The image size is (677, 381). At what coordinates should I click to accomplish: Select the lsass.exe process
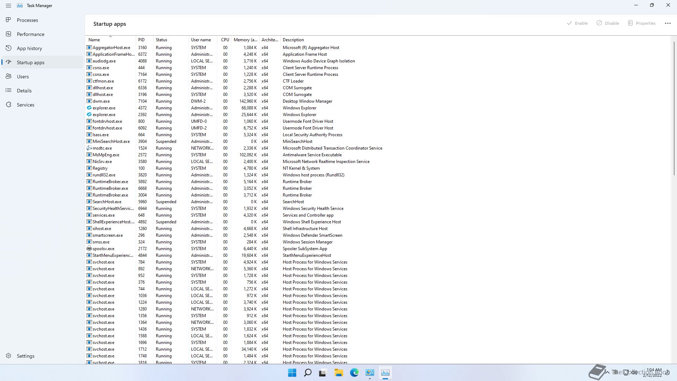[x=378, y=135]
